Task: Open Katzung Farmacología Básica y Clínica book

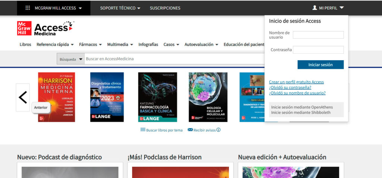Action: [158, 97]
